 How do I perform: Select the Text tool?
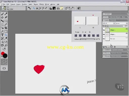[x=2, y=35]
